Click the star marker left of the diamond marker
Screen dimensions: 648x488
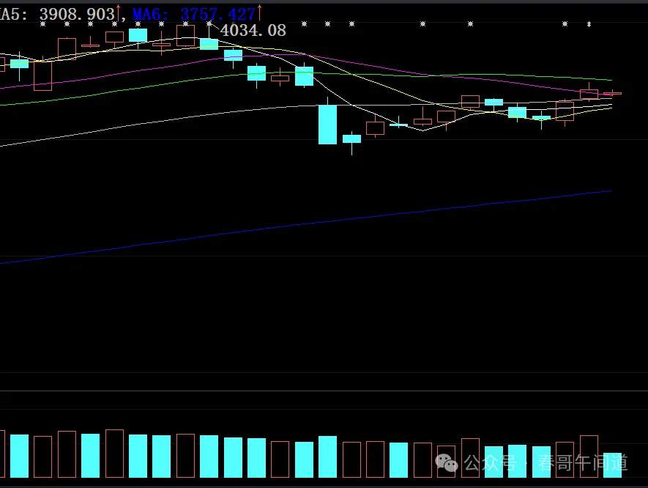[565, 24]
